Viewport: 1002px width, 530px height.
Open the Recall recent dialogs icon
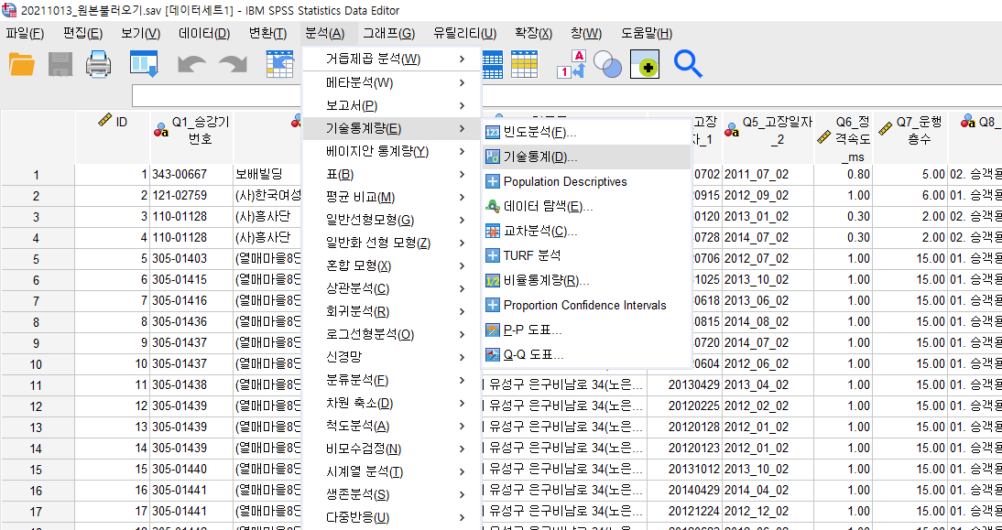[x=144, y=64]
